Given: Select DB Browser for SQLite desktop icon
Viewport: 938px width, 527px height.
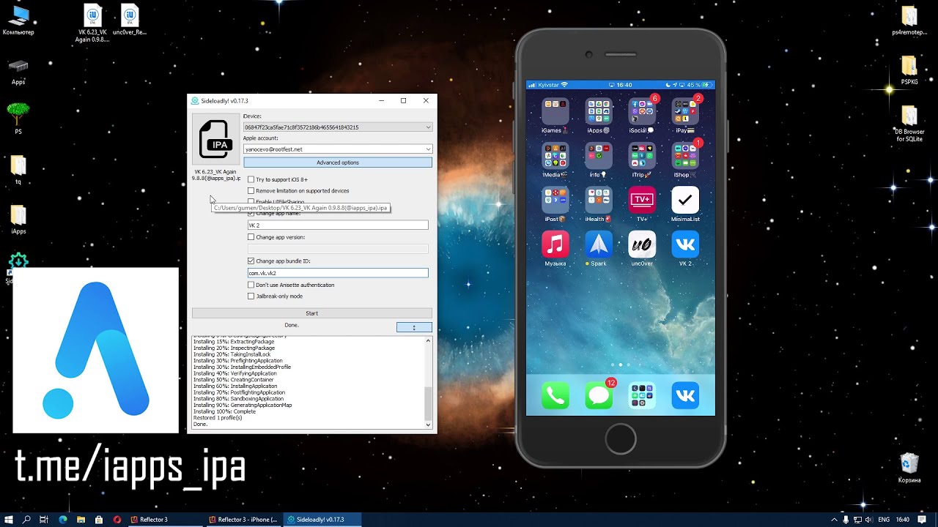Looking at the screenshot, I should [909, 123].
